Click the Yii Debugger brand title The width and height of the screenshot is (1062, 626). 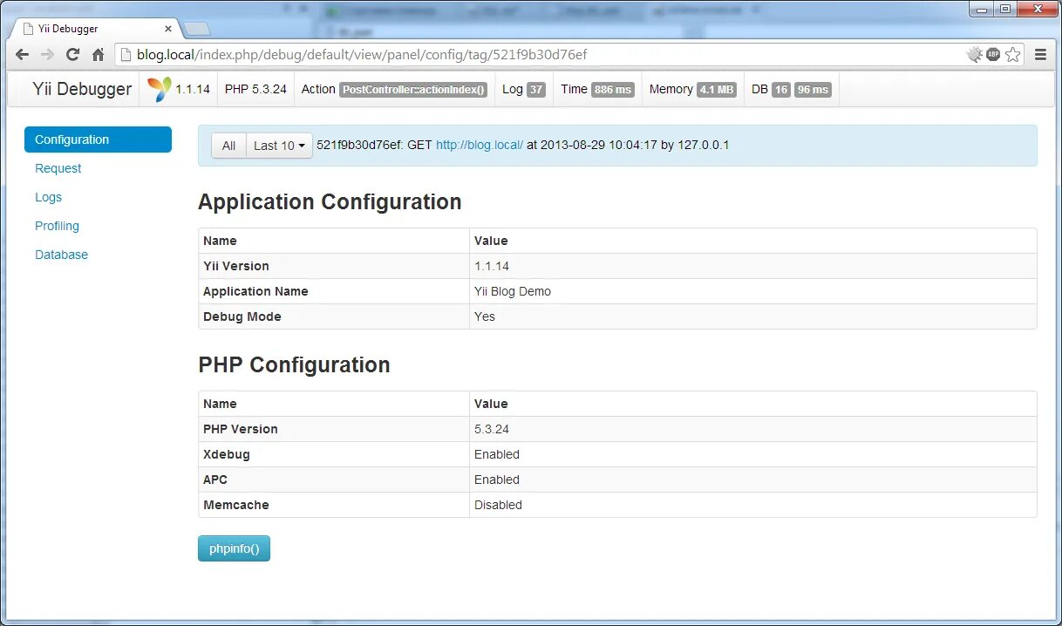coord(82,89)
